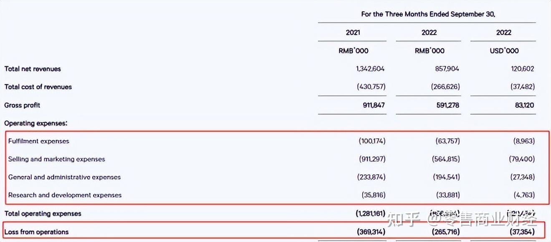Select the 857,904 net revenues value
Viewport: 551px width, 242px height.
coord(447,69)
